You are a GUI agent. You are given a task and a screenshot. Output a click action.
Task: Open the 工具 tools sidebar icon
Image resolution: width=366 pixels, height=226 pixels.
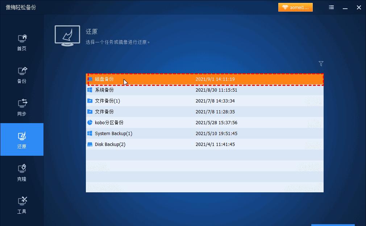pos(22,201)
